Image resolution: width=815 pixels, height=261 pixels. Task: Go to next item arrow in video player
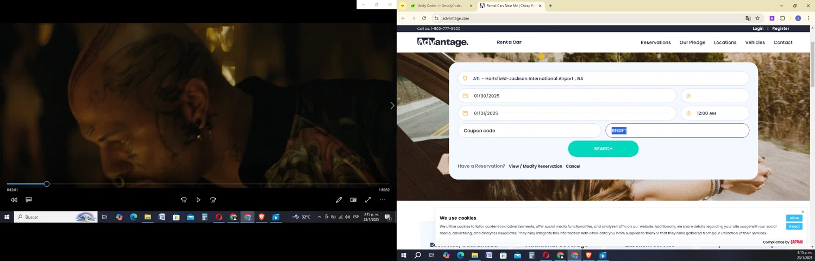(x=392, y=106)
